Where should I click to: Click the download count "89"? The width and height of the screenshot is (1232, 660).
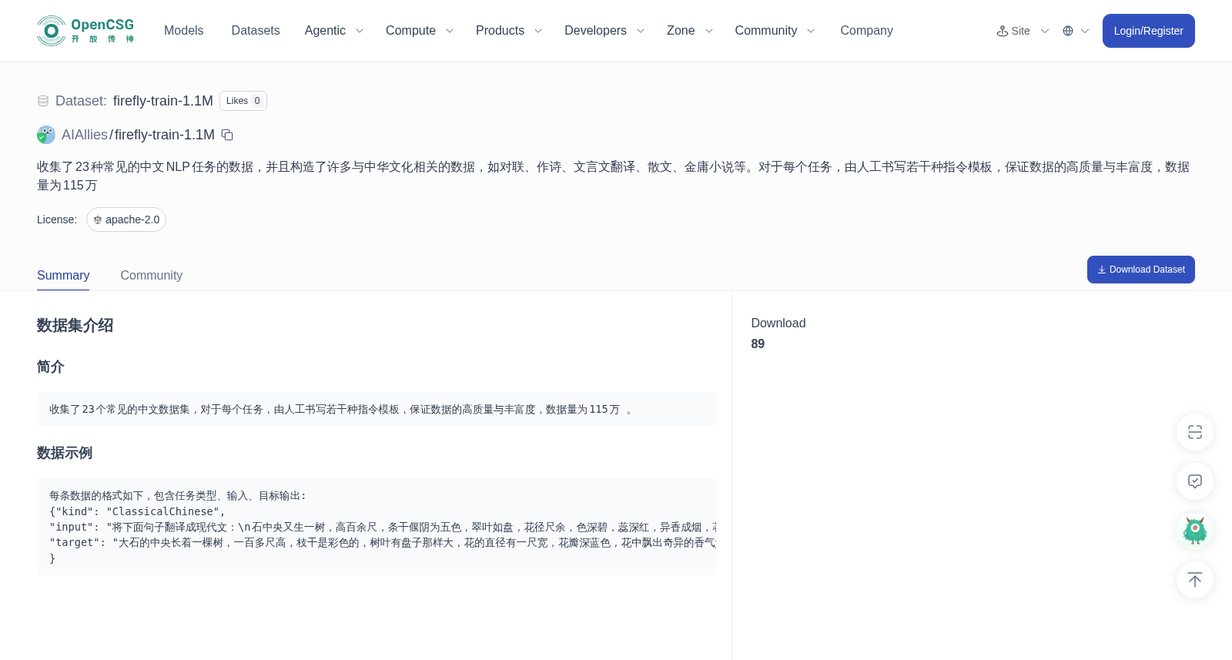pos(758,344)
